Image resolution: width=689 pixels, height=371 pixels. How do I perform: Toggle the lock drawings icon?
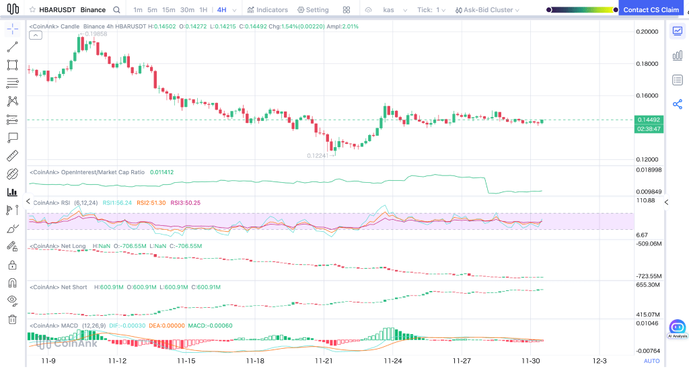tap(12, 265)
